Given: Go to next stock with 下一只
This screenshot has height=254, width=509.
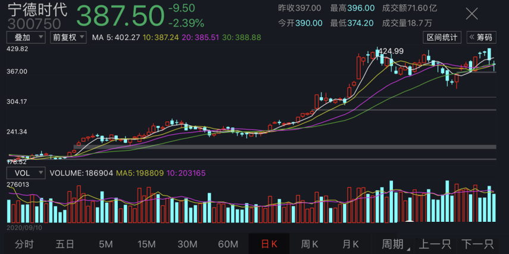Looking at the screenshot, I should pos(477,244).
